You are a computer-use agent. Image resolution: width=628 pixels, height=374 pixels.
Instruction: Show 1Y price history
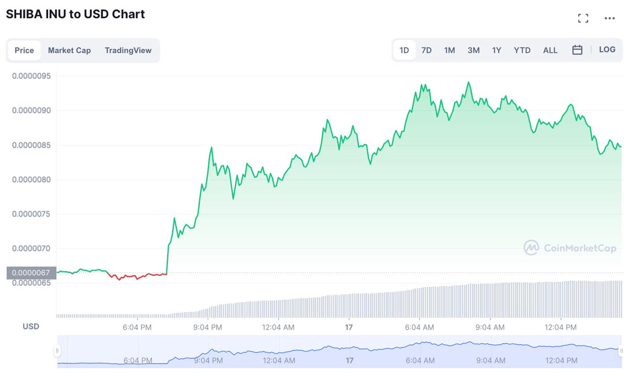497,50
